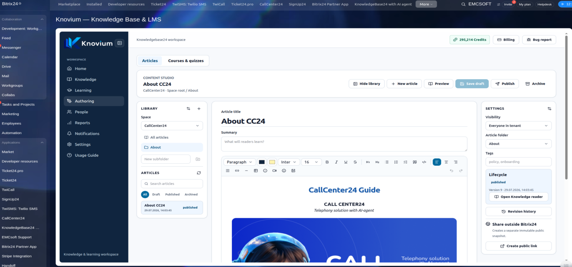Collapse the Applications section
The width and height of the screenshot is (572, 267).
[42, 142]
